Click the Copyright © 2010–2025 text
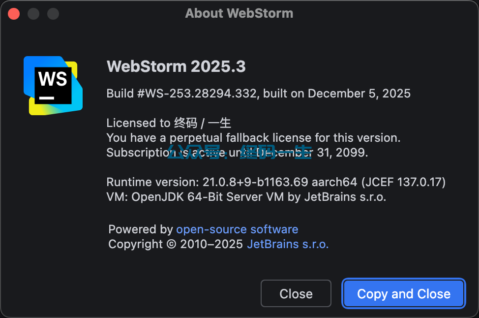Image resolution: width=479 pixels, height=318 pixels. tap(176, 244)
